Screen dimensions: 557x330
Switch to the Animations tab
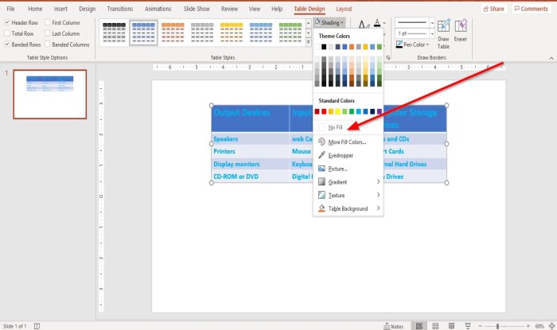point(158,9)
